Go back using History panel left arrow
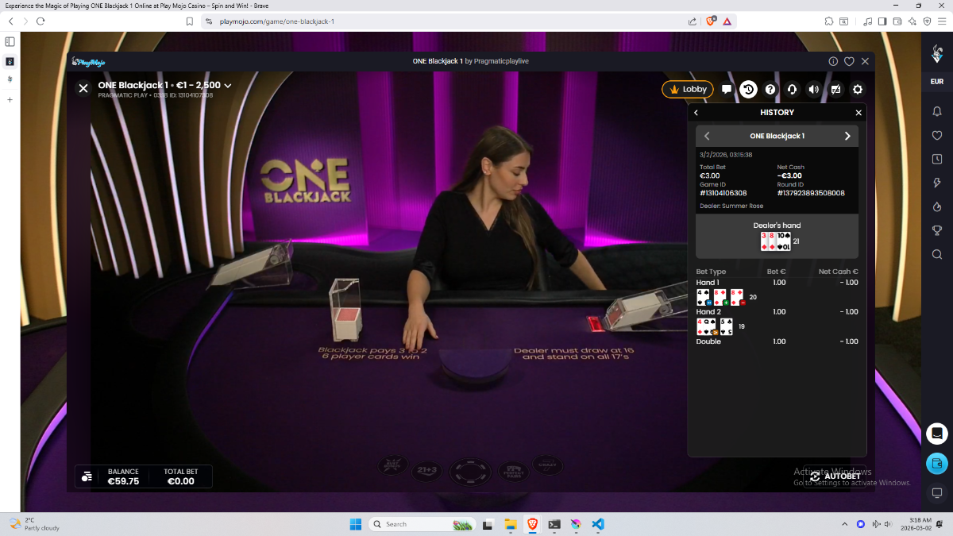The width and height of the screenshot is (953, 536). [x=696, y=113]
